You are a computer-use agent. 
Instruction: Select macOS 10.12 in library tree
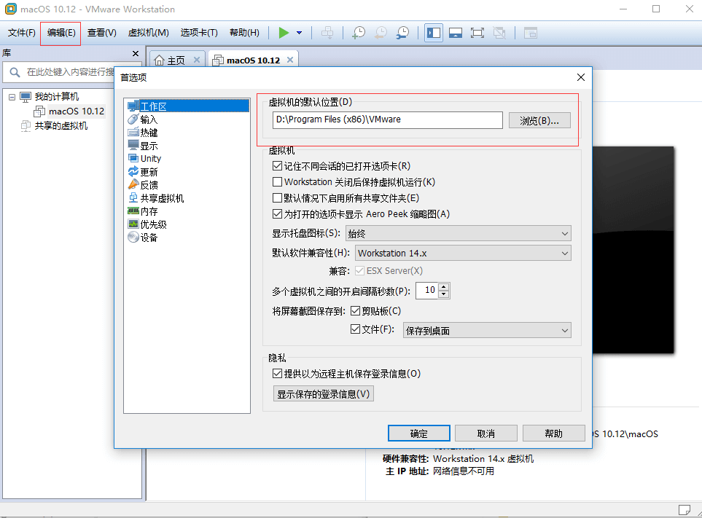(77, 111)
